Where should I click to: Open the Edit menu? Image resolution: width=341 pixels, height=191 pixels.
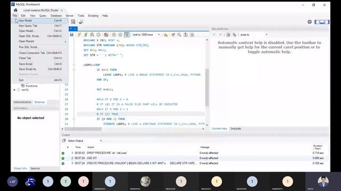coord(23,15)
